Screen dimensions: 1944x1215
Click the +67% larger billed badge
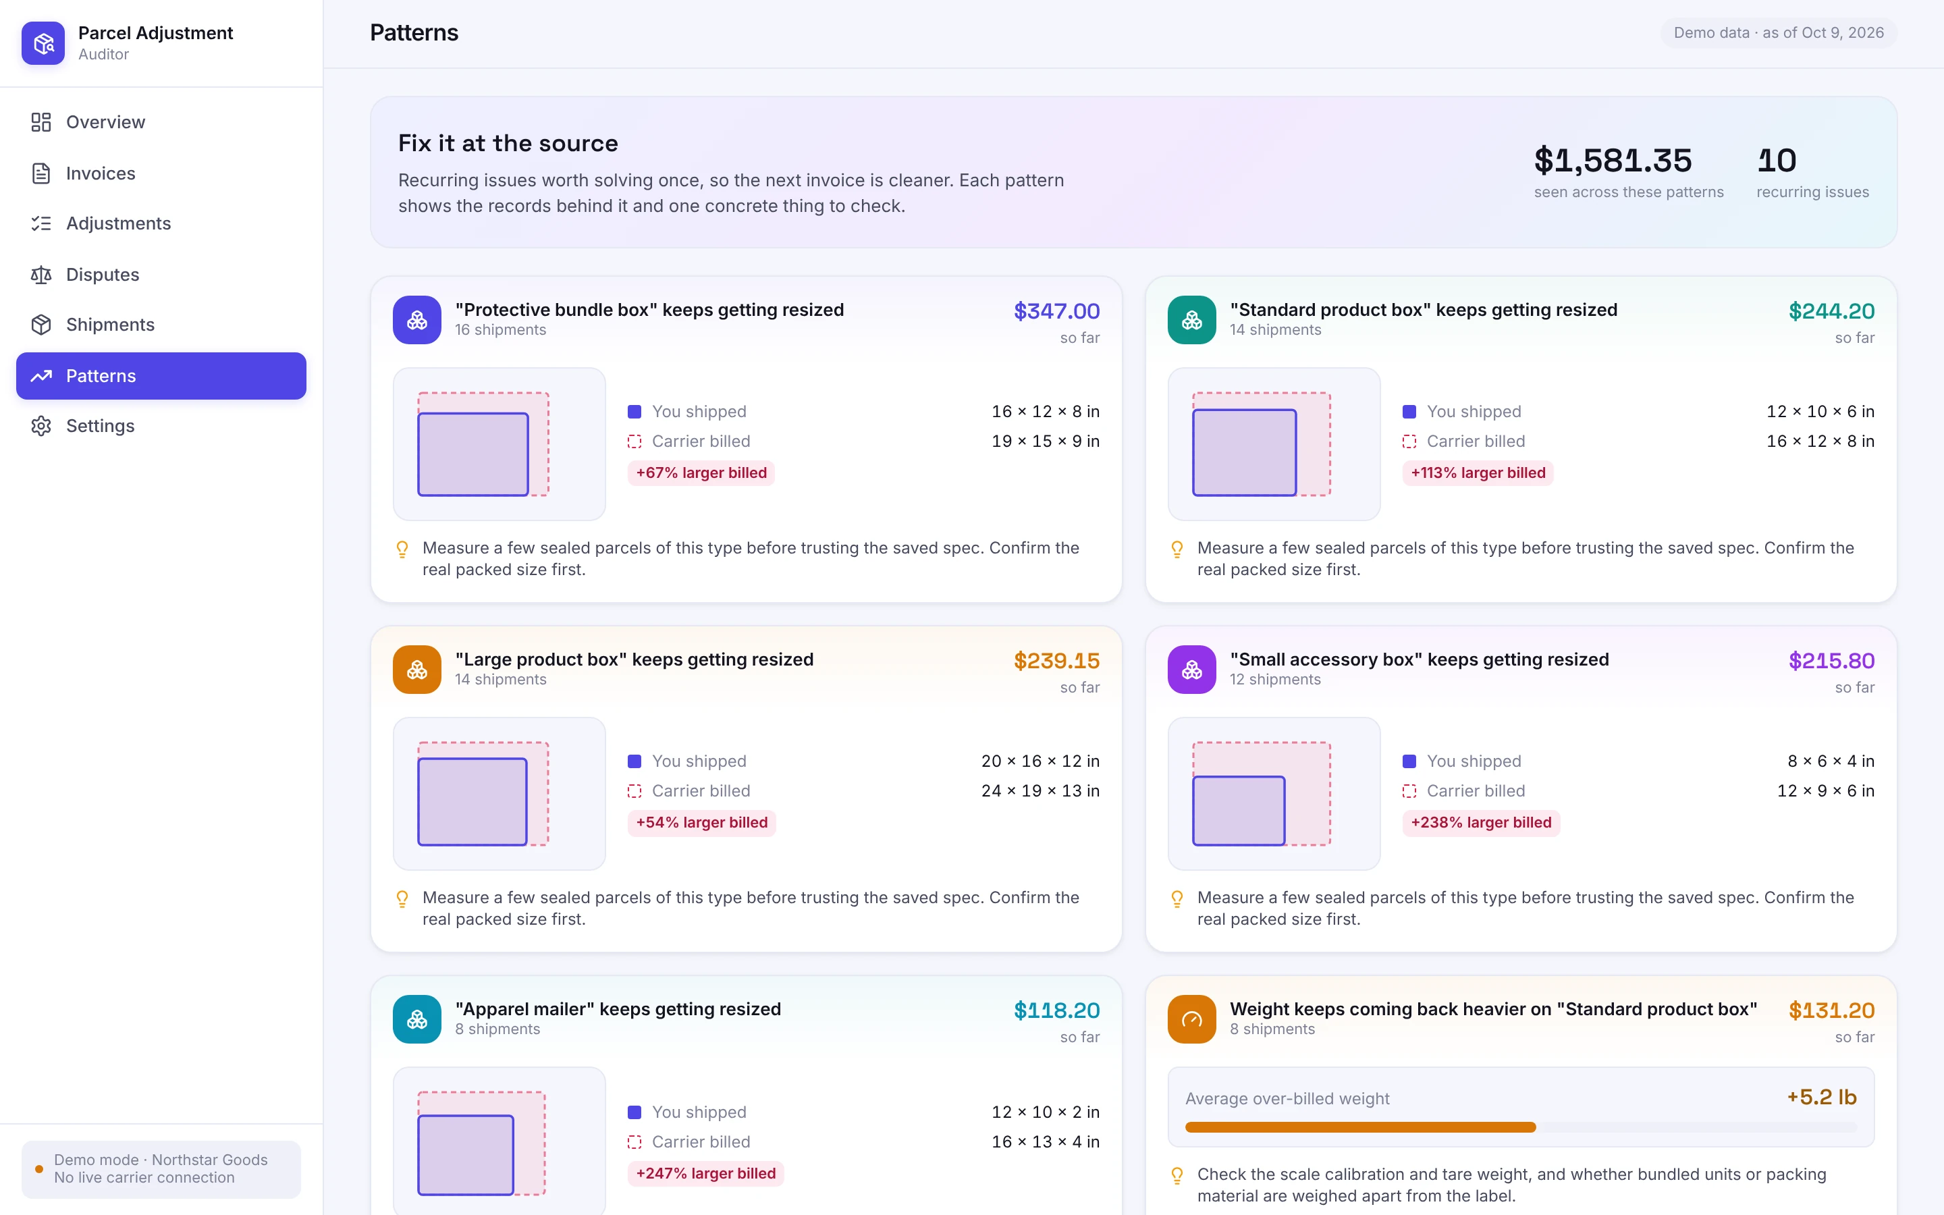click(701, 473)
